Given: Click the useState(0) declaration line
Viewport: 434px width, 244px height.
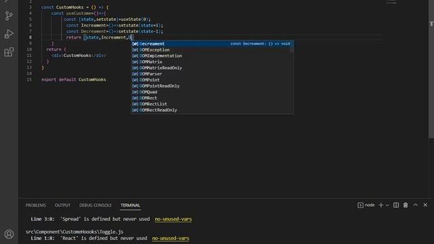Looking at the screenshot, I should tap(107, 20).
